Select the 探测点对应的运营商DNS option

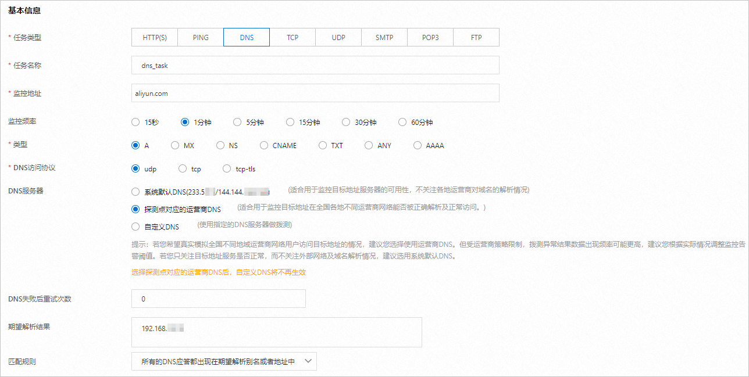tap(135, 209)
